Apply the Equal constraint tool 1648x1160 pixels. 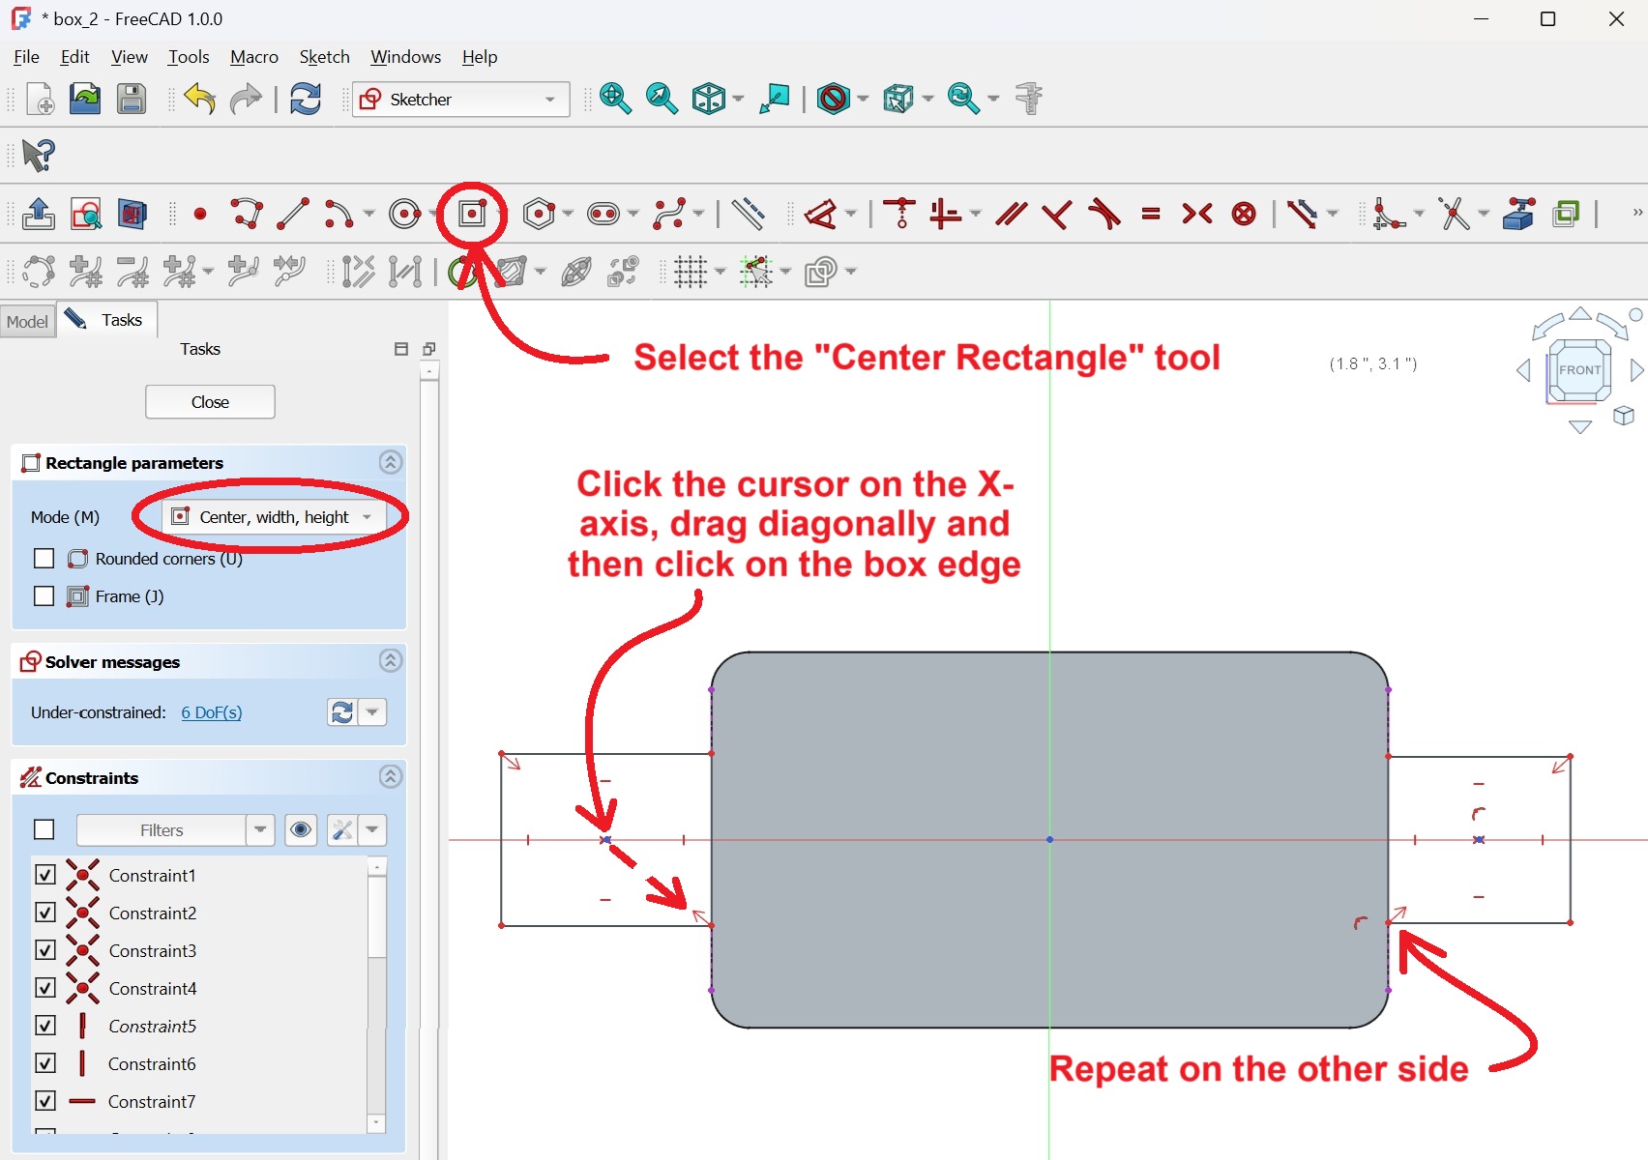click(x=1150, y=214)
